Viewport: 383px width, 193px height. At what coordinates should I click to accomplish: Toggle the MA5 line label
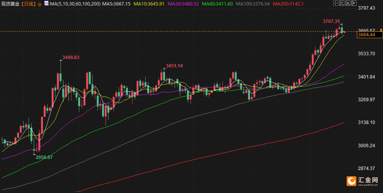pos(116,4)
